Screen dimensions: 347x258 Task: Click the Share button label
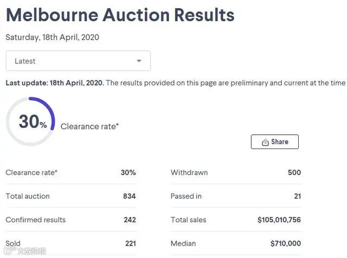tap(280, 142)
